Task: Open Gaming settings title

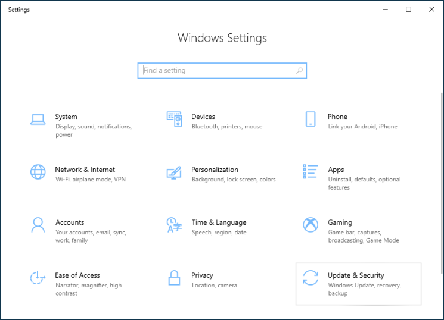Action: [340, 222]
